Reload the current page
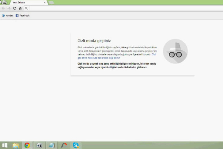This screenshot has width=223, height=149. (14, 8)
